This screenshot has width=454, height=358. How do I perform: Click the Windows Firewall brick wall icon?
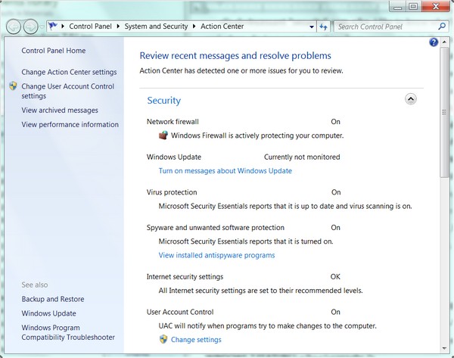pyautogui.click(x=163, y=135)
